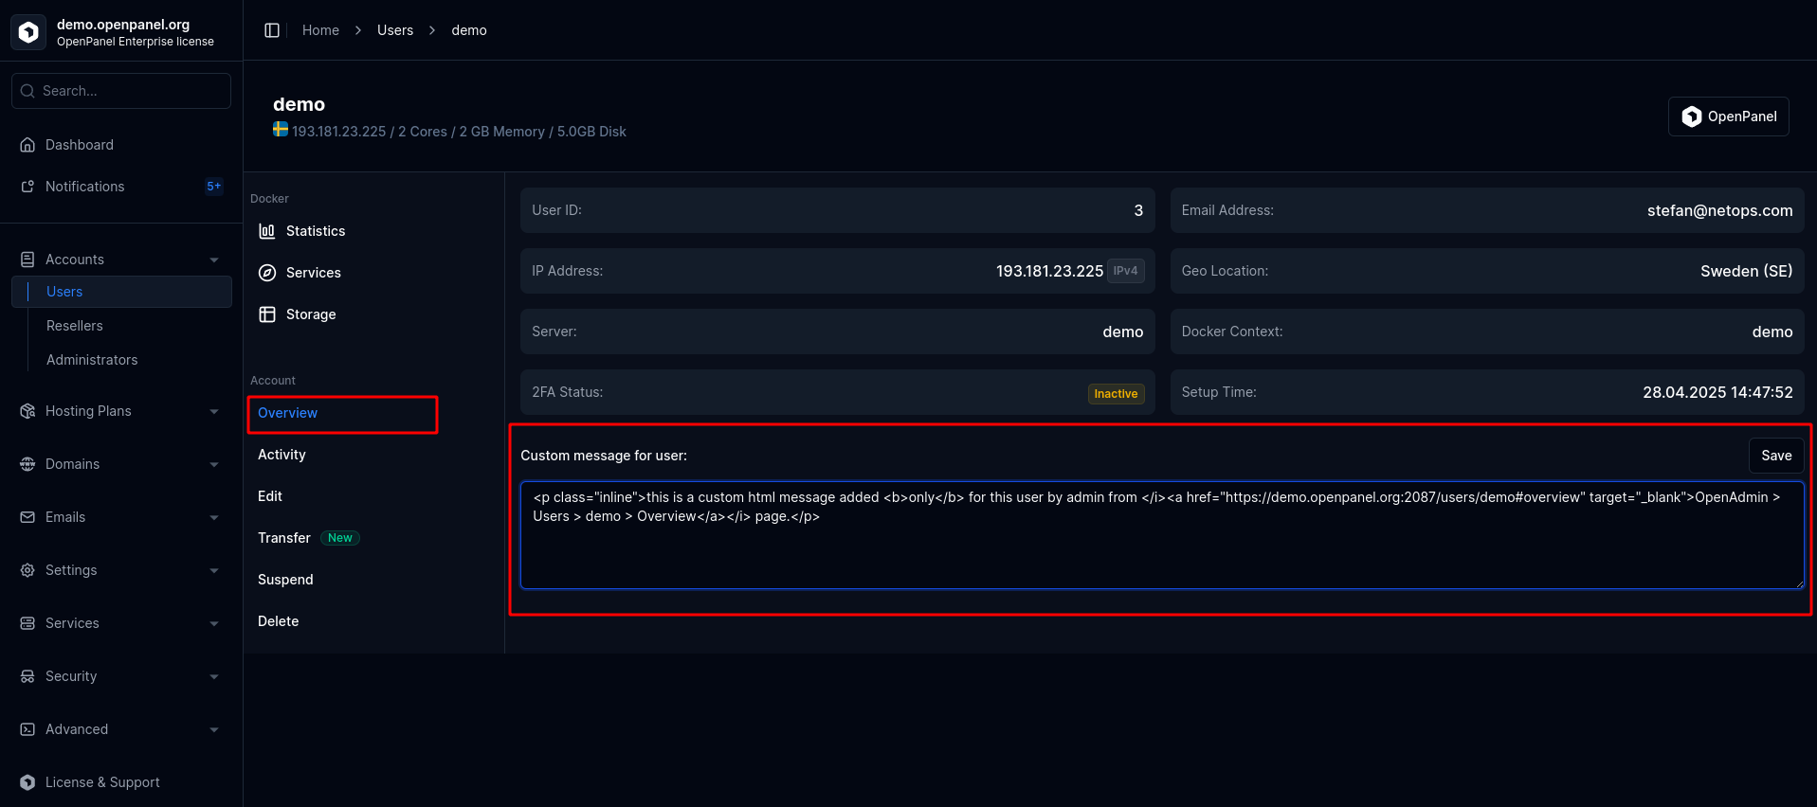Select the Edit account tab
This screenshot has height=807, width=1817.
270,496
